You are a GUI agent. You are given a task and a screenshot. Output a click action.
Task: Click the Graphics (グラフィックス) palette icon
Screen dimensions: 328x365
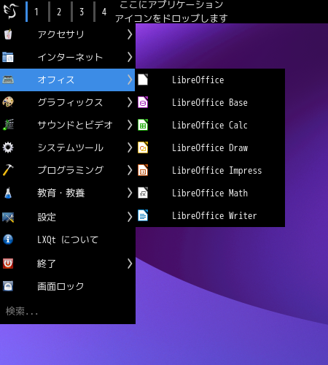coord(8,102)
